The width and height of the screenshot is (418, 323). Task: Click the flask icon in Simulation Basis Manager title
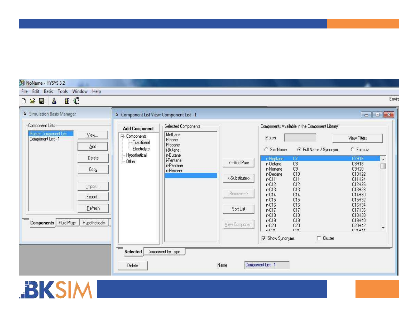[25, 114]
